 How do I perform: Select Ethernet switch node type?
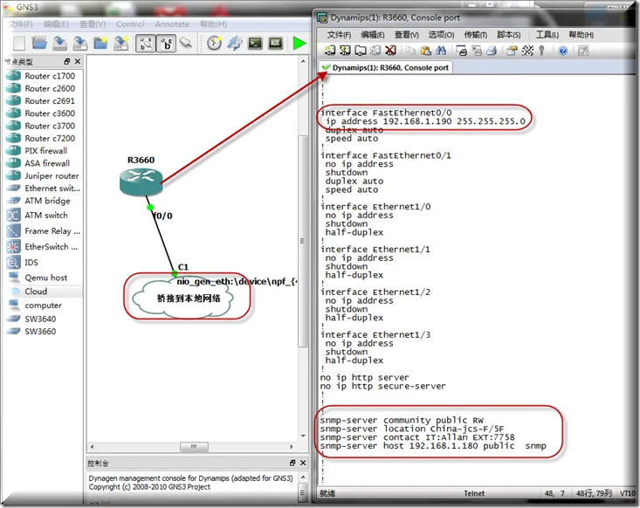coord(44,189)
